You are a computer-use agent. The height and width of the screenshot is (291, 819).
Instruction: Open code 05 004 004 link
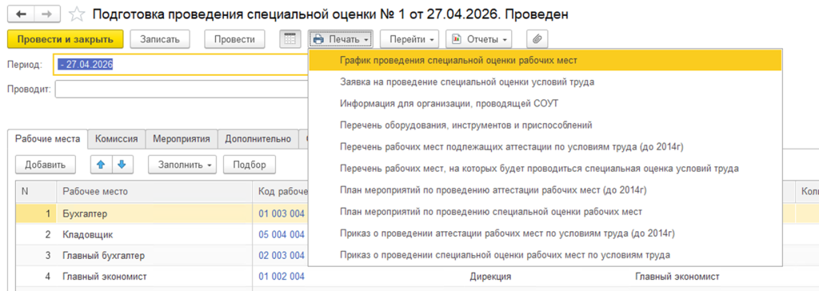[x=282, y=234]
